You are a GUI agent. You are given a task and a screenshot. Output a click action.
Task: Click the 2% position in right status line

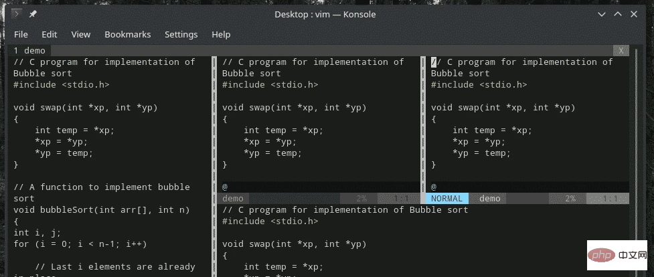[x=570, y=199]
